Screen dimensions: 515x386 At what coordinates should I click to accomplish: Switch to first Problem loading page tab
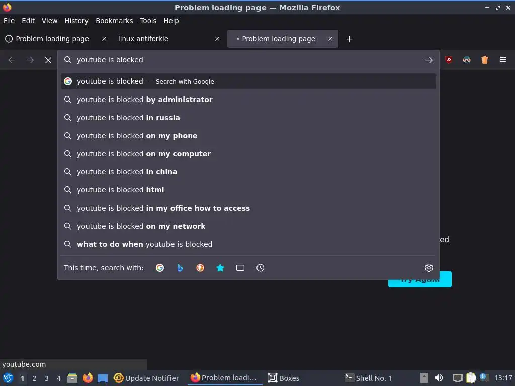[x=56, y=39]
